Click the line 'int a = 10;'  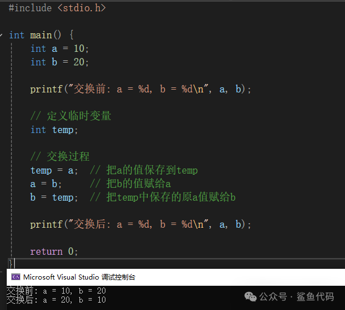click(59, 48)
